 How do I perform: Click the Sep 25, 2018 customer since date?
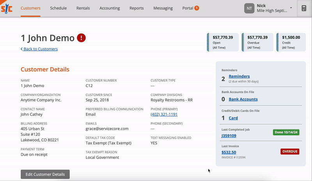97,100
